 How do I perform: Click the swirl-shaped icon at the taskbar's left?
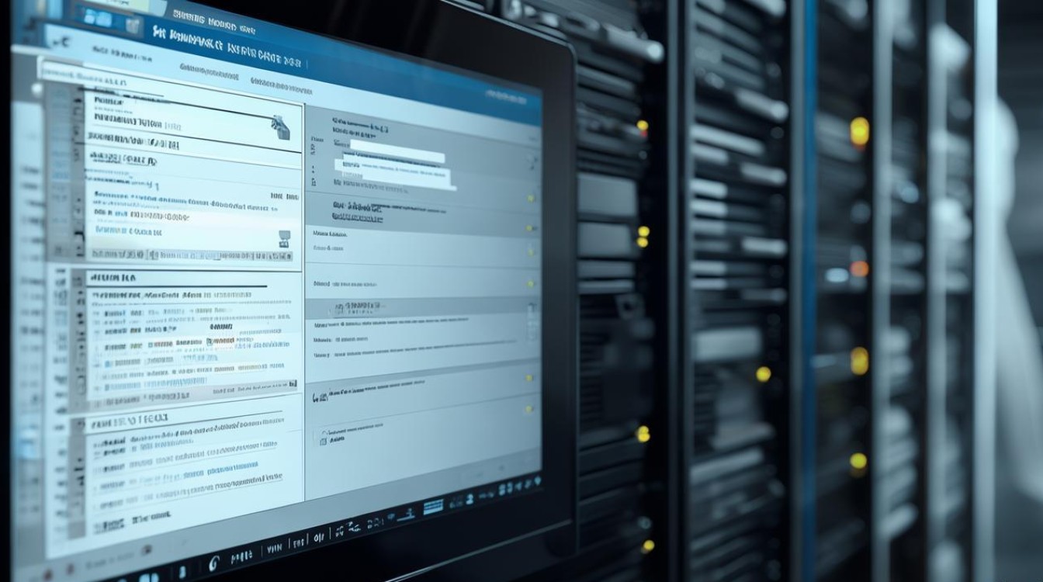pos(214,562)
